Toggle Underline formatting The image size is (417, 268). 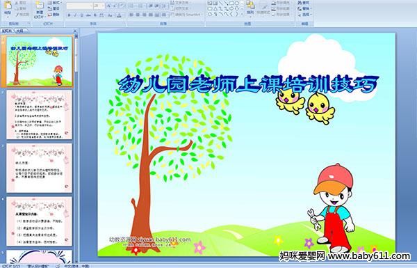coord(81,15)
